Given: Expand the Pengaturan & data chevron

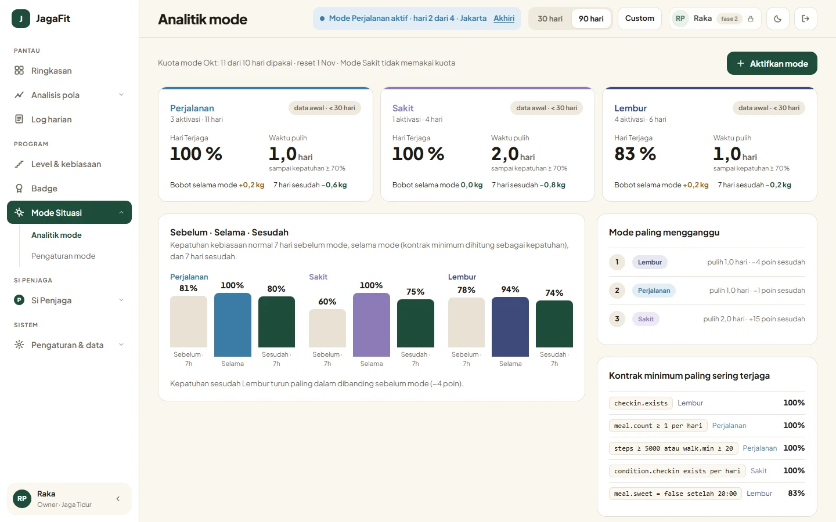Looking at the screenshot, I should point(121,345).
